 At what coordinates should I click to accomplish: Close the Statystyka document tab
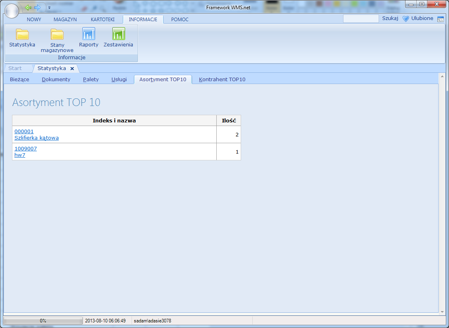click(72, 68)
